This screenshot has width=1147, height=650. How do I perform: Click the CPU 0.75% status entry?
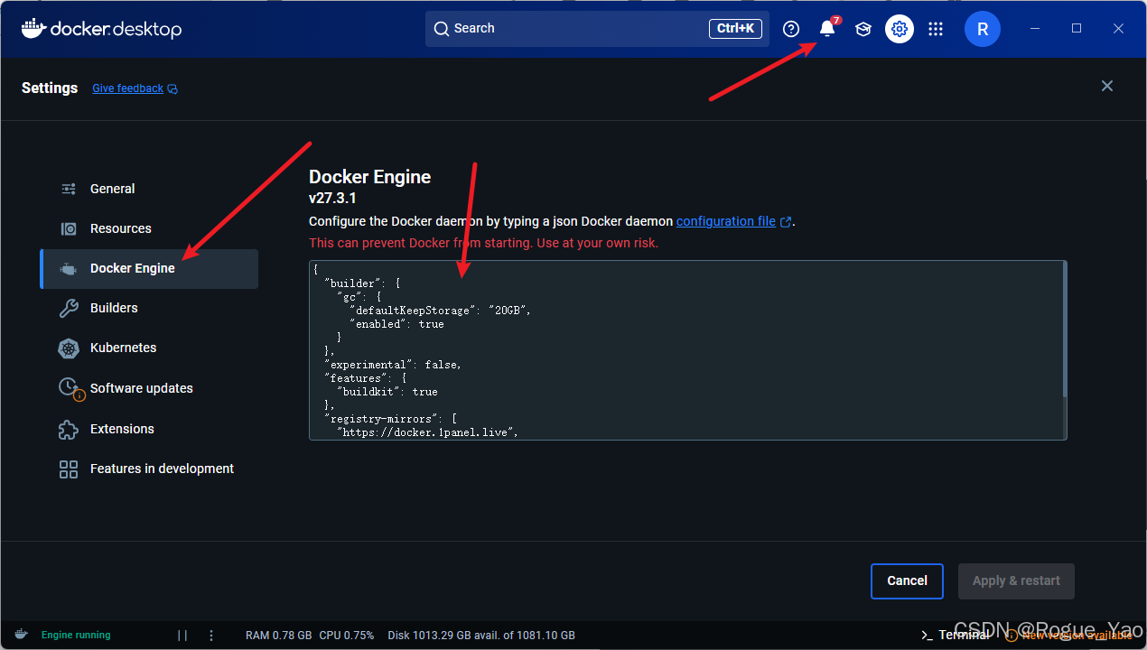point(347,635)
